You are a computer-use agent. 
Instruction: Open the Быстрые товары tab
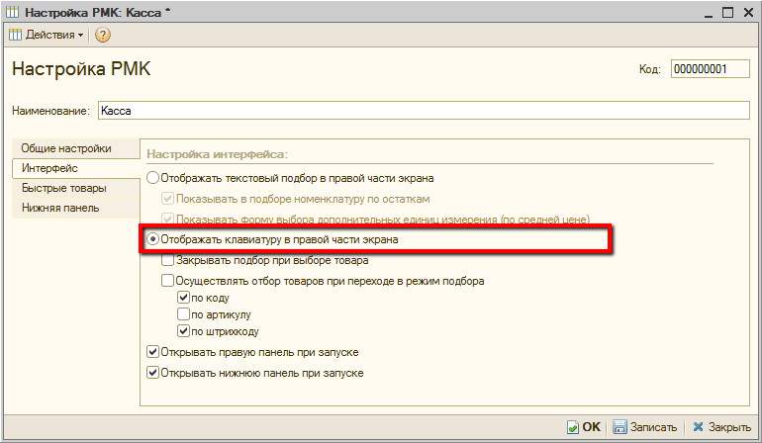pyautogui.click(x=63, y=188)
